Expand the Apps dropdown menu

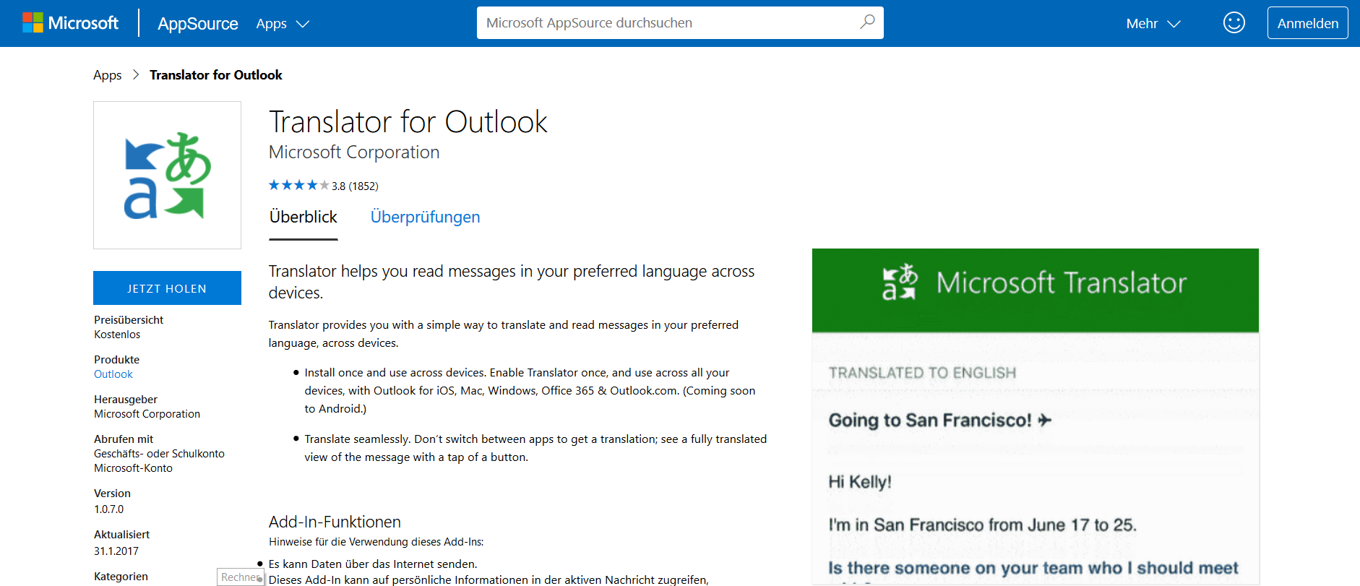coord(283,24)
